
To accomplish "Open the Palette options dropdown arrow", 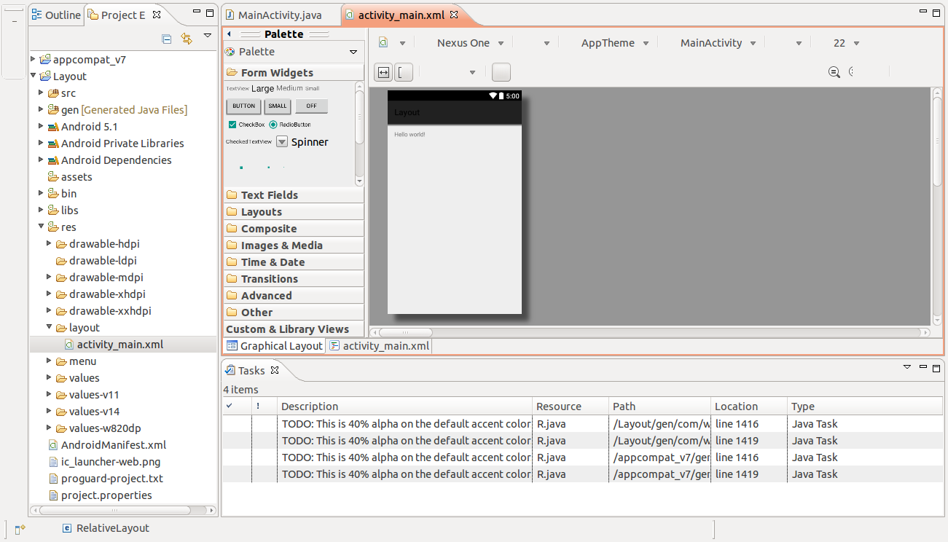I will point(353,52).
